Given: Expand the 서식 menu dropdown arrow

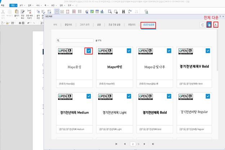Looking at the screenshot, I should tap(41, 5).
